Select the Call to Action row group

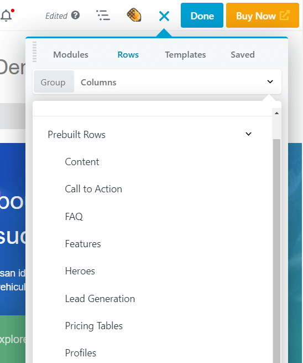coord(93,189)
